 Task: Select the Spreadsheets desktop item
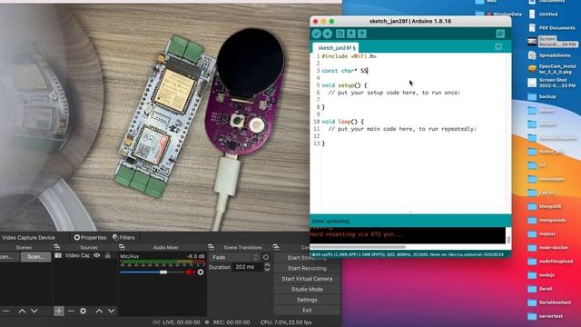pos(549,55)
